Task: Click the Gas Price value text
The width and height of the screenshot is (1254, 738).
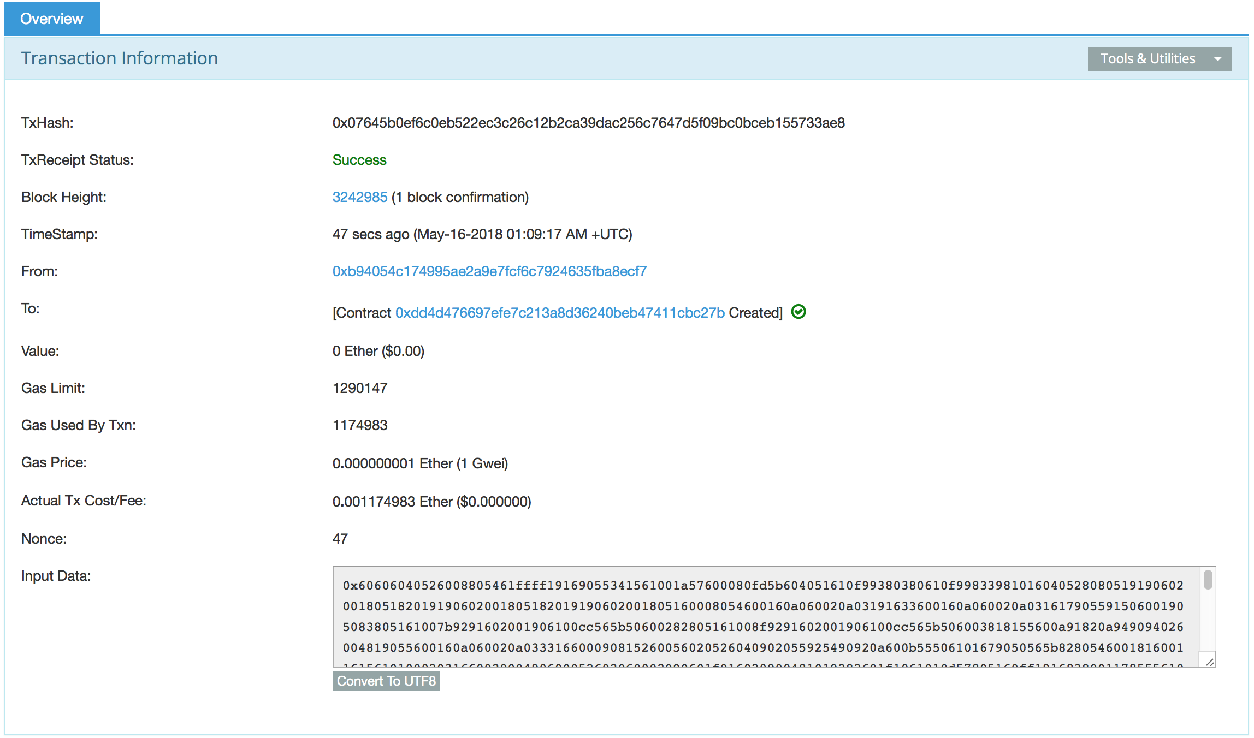Action: [x=420, y=463]
